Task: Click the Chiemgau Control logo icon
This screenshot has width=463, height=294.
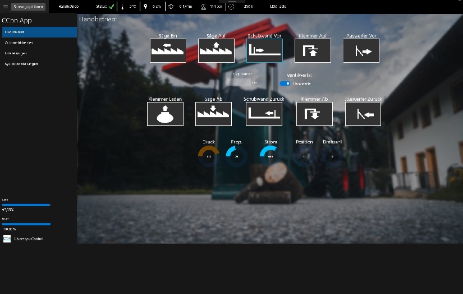Action: (x=7, y=239)
